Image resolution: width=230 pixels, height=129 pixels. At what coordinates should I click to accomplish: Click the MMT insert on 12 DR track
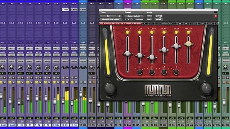pyautogui.click(x=83, y=10)
